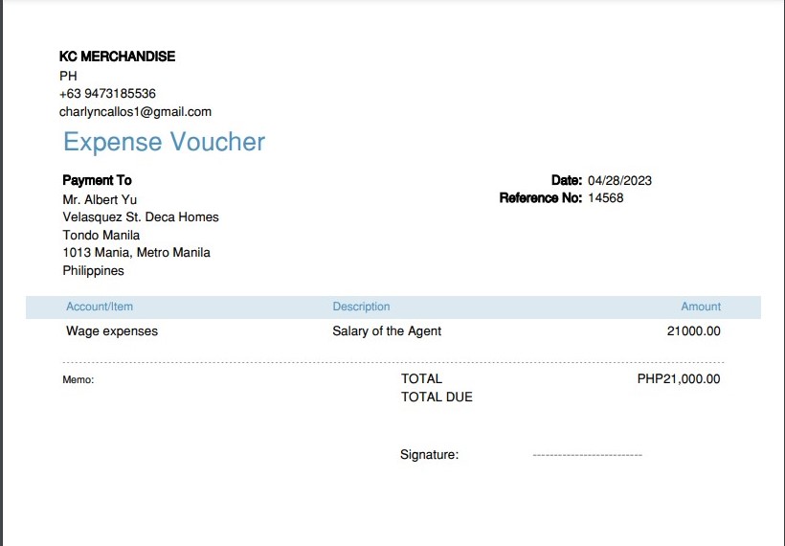The width and height of the screenshot is (785, 546).
Task: Select the payee name Mr. Albert Yu
Action: coord(100,199)
